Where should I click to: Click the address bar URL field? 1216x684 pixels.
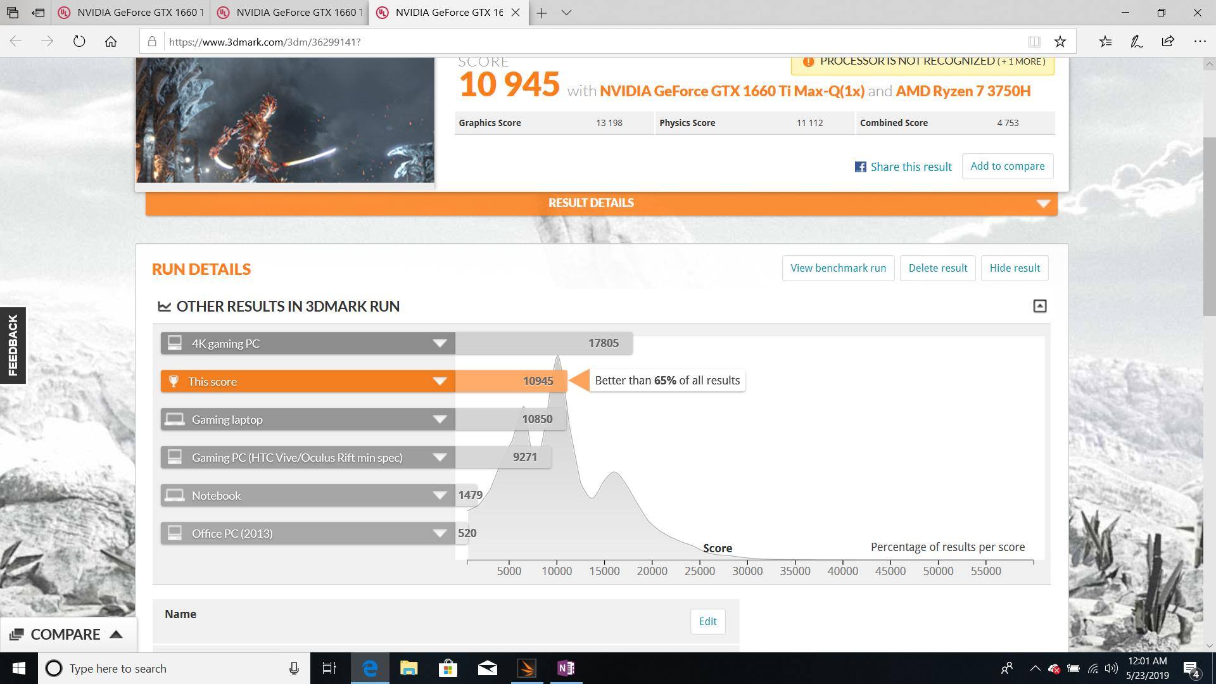[570, 42]
